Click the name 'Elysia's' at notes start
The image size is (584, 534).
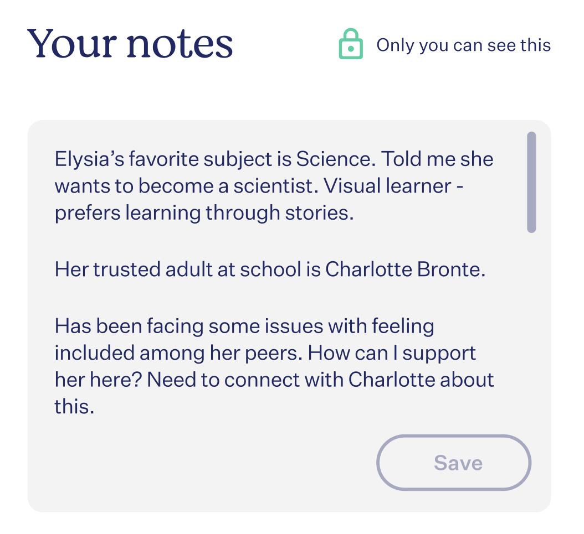click(89, 160)
